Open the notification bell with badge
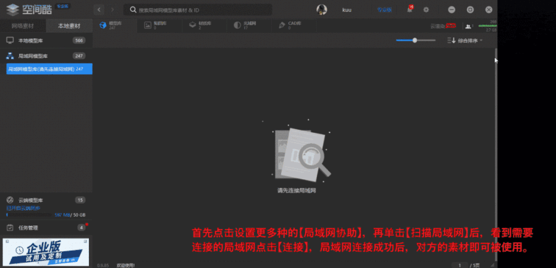The image size is (556, 268). click(x=410, y=9)
